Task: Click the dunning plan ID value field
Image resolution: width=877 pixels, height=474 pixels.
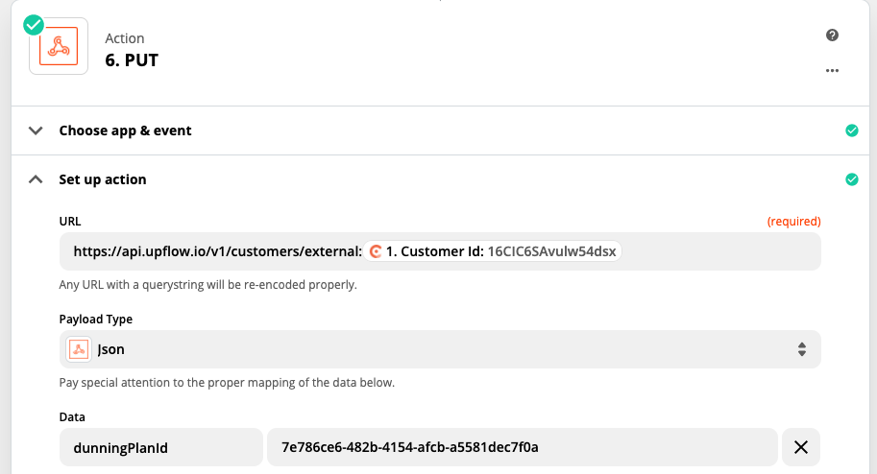Action: coord(522,447)
